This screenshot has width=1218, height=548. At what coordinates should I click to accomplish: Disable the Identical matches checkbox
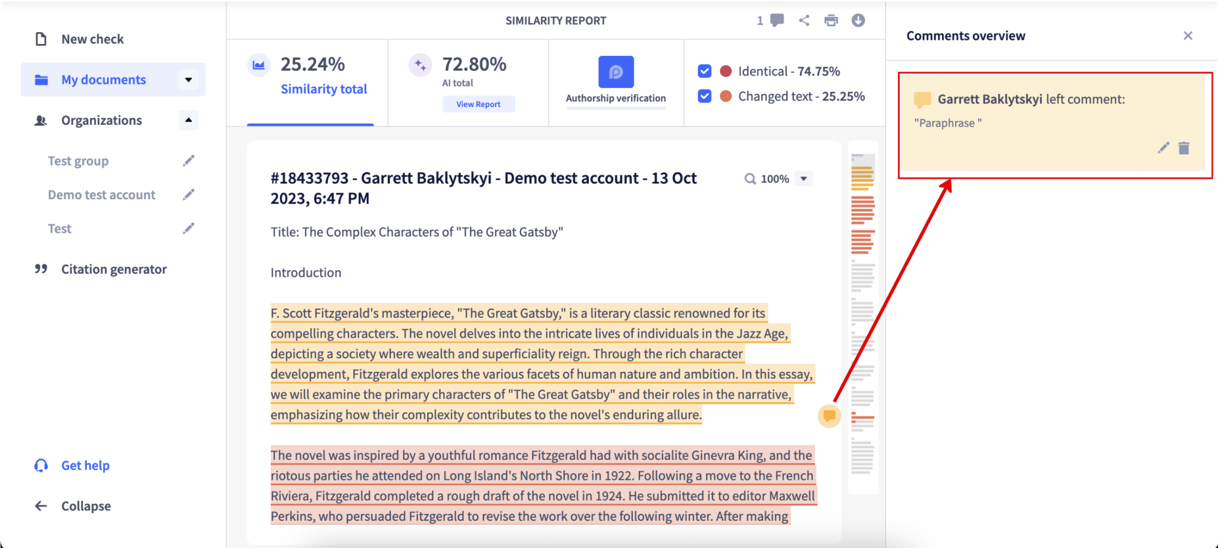(704, 71)
